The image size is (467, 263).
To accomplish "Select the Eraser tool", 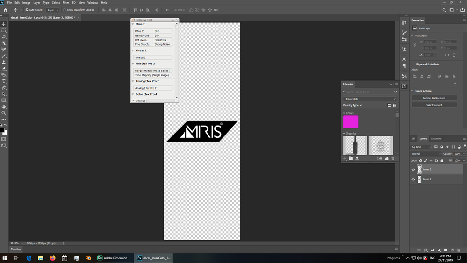I will click(x=4, y=69).
